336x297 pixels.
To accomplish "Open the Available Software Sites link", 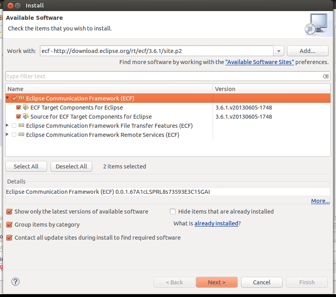I will point(259,62).
